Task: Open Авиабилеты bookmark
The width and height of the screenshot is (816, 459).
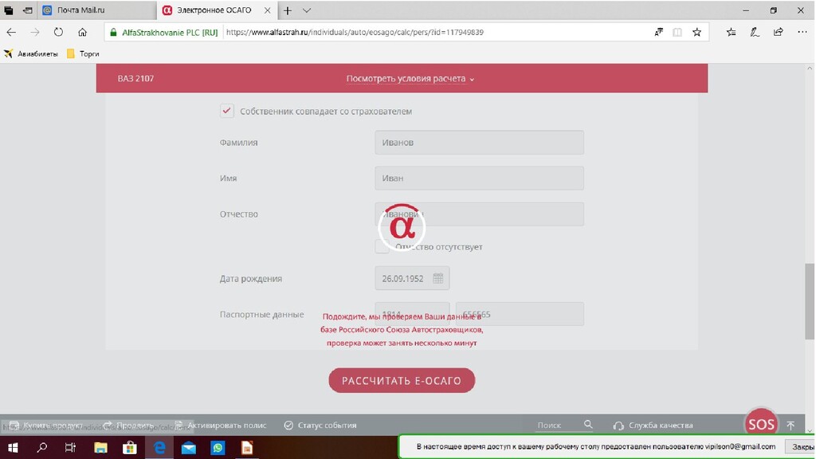Action: (31, 53)
